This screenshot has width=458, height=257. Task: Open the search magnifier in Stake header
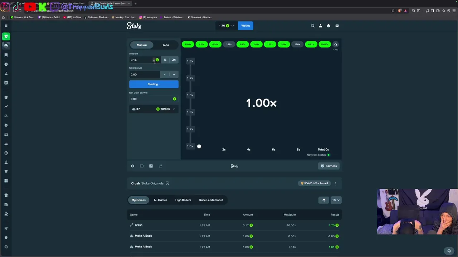pos(313,26)
